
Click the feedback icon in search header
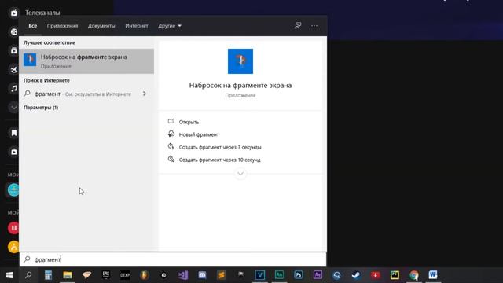click(298, 25)
